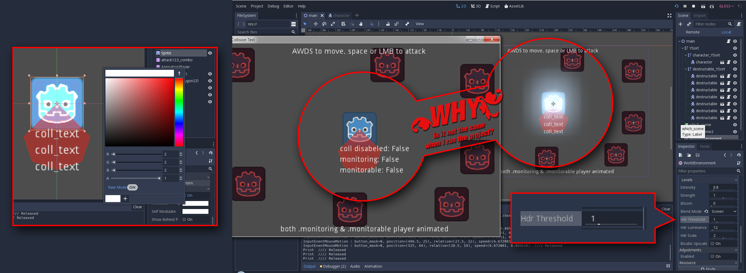Open bone editing options with the bone icon
This screenshot has height=273, width=746.
[x=408, y=24]
